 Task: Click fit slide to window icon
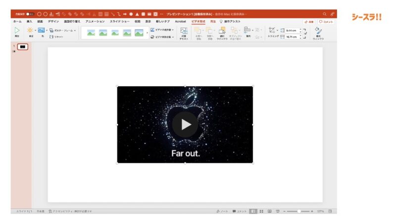330,211
